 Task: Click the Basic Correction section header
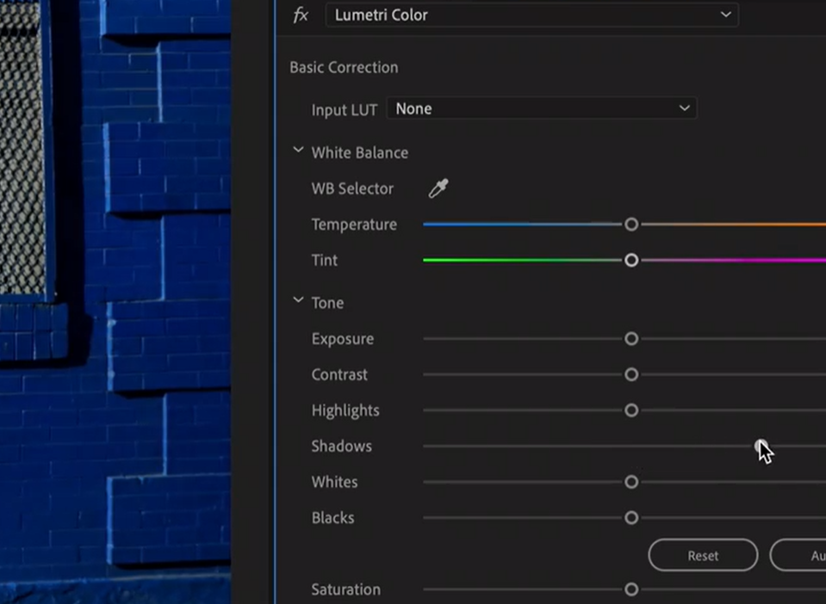pos(344,67)
